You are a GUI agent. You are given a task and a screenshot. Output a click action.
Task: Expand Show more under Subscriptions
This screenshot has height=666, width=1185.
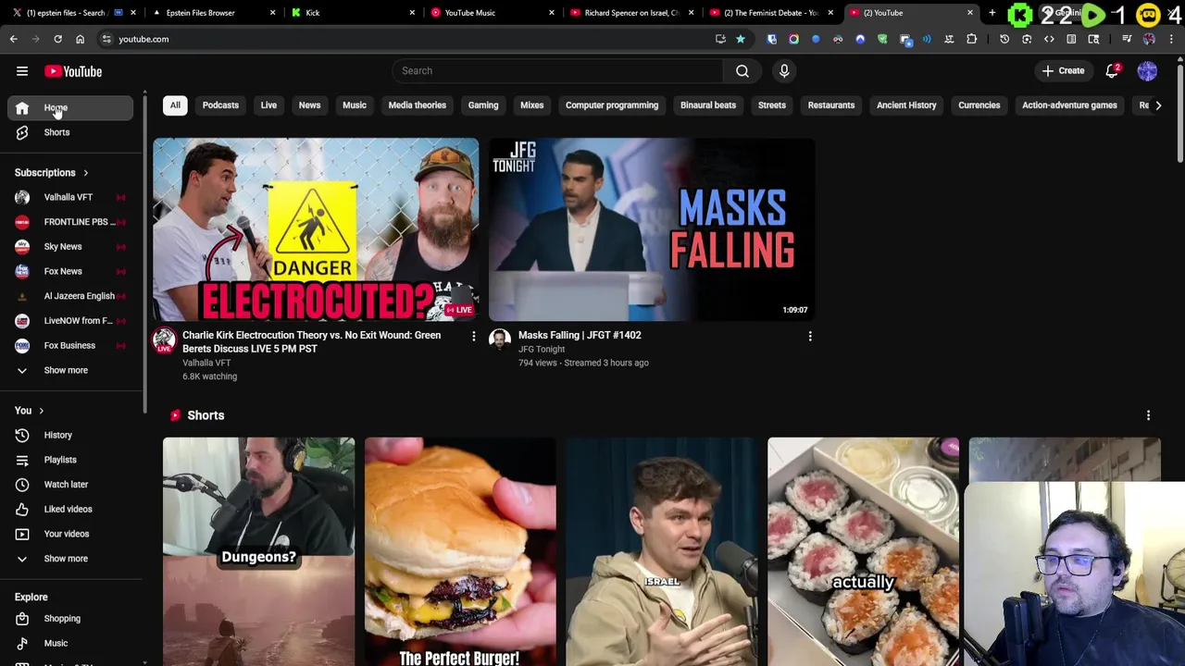[x=70, y=370]
